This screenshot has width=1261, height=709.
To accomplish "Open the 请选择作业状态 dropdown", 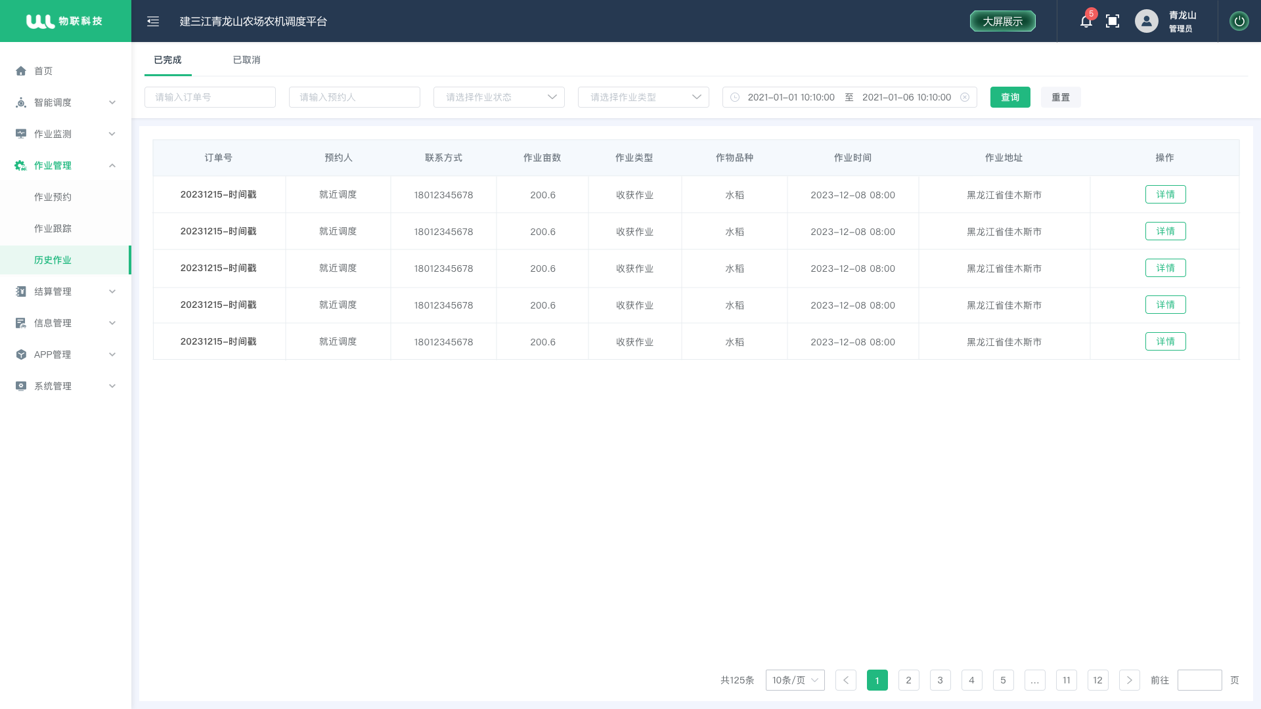I will [x=499, y=97].
